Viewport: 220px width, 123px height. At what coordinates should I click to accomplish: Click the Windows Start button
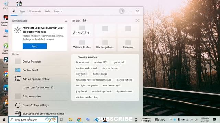4,120
